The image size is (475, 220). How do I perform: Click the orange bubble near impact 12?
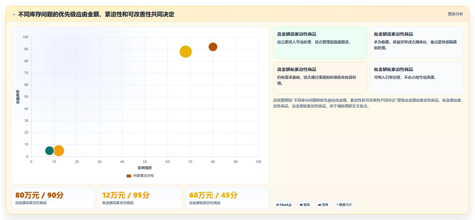(x=58, y=151)
